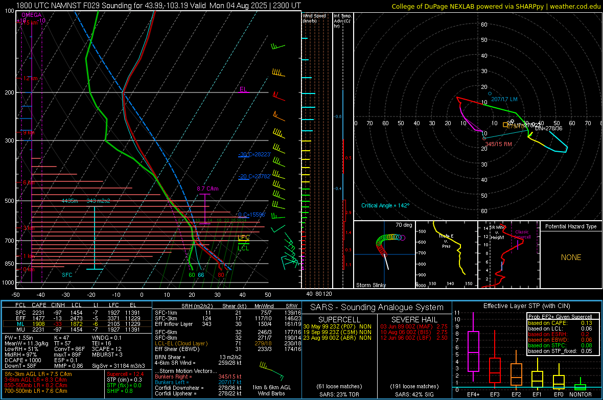Click the 'Classic Supercell' label
Viewport: 603px width, 400px height.
[x=522, y=234]
